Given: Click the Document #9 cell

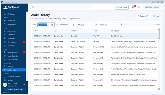Looking at the screenshot, I should (x=98, y=52).
